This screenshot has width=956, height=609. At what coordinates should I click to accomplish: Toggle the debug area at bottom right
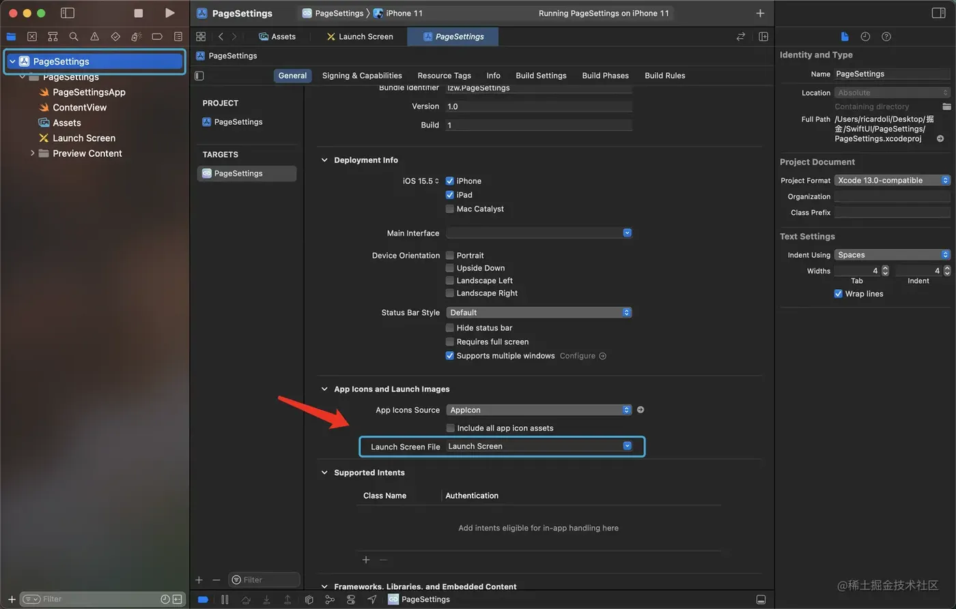point(761,599)
